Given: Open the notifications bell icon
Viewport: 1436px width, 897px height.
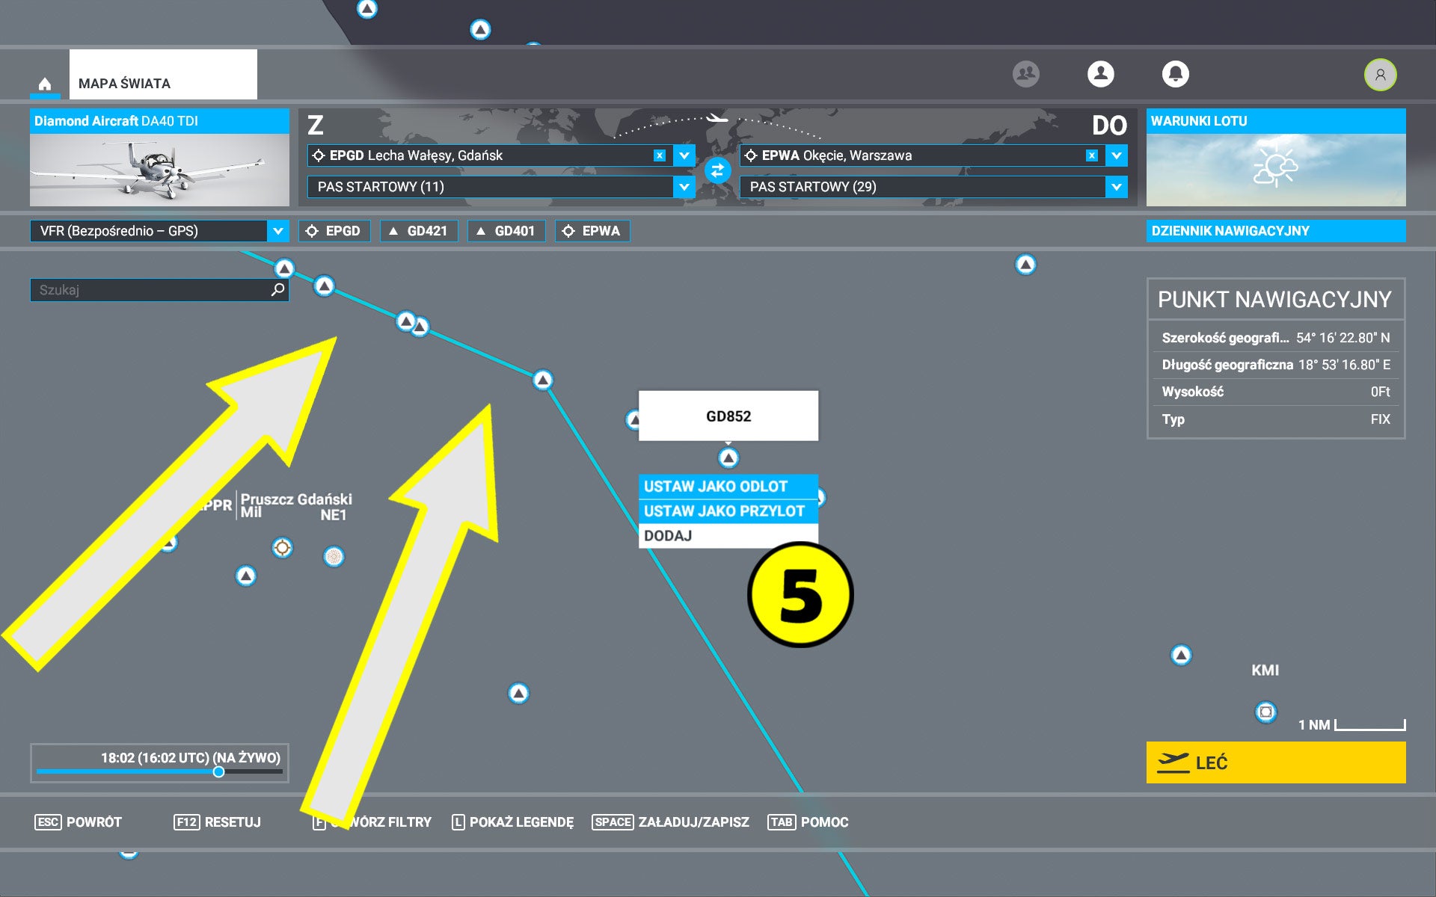Looking at the screenshot, I should pyautogui.click(x=1175, y=74).
